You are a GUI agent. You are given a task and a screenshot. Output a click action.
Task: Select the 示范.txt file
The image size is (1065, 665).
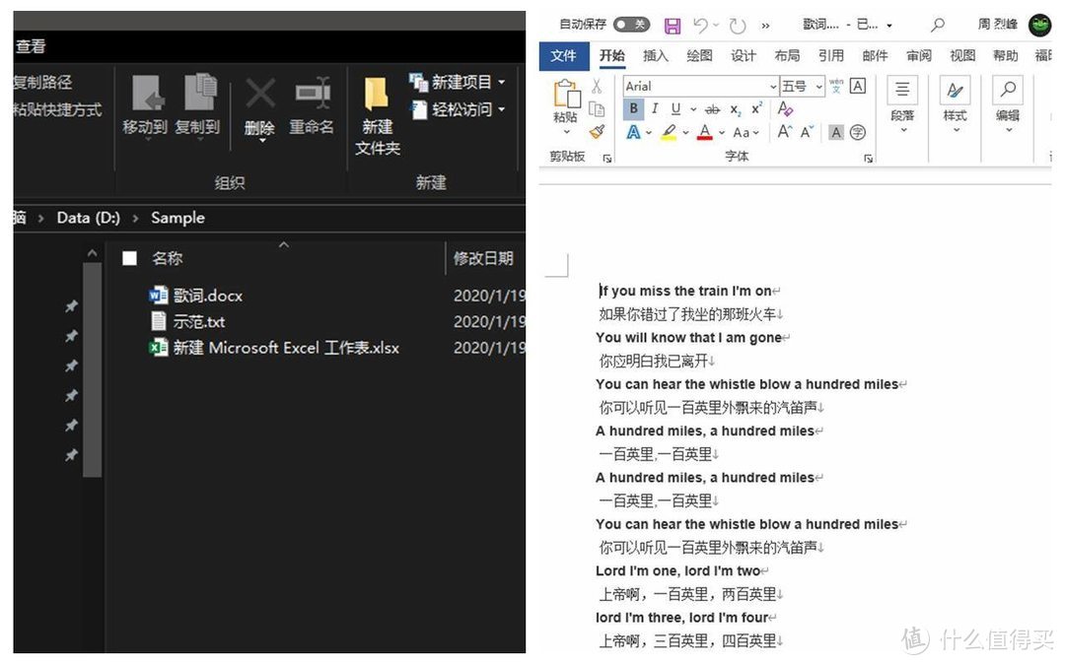pos(186,321)
